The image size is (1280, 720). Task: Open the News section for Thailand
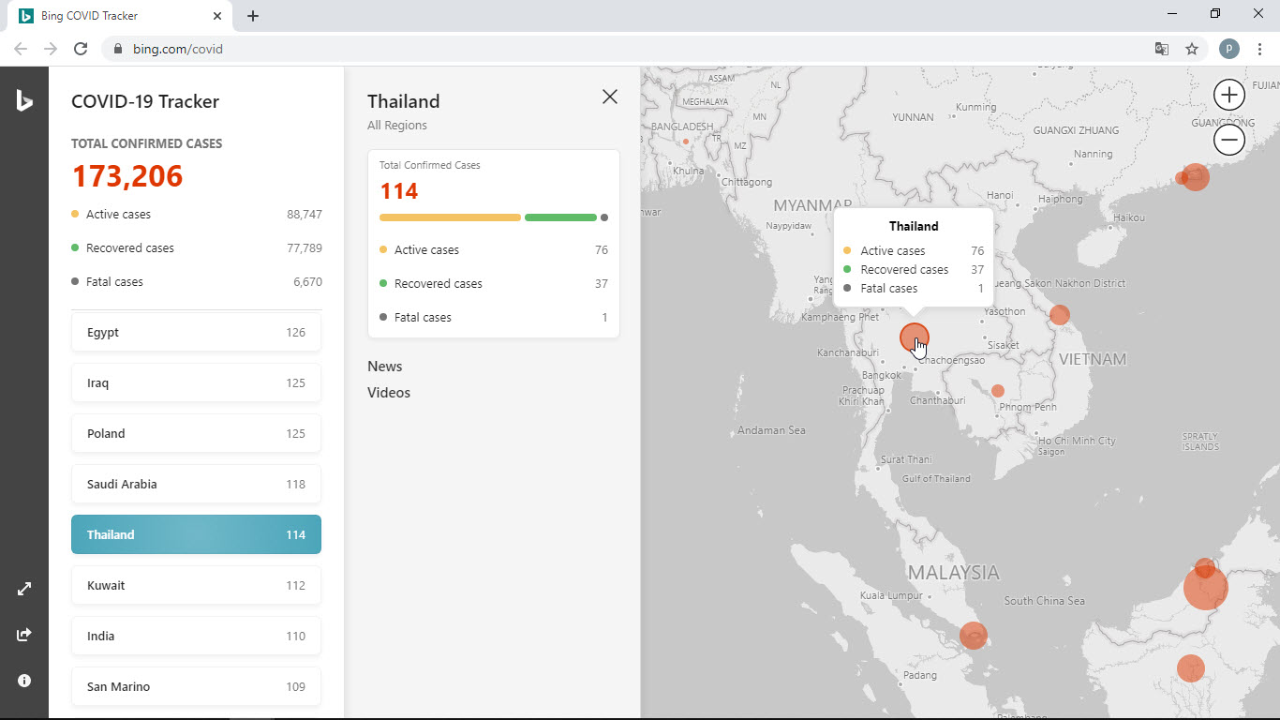click(x=384, y=367)
